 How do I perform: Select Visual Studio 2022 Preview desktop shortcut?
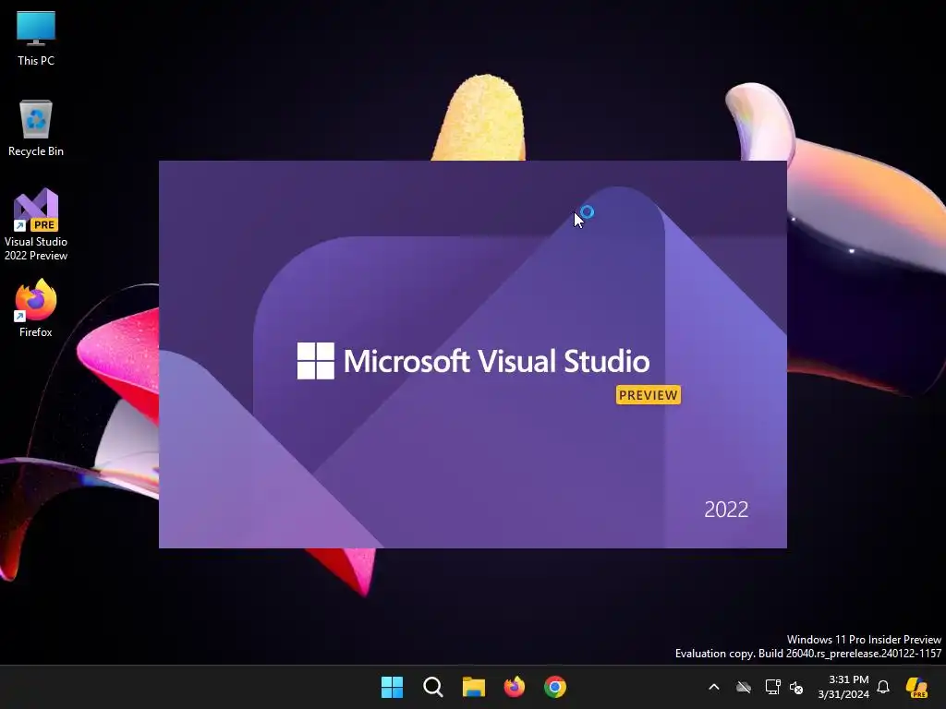tap(36, 224)
